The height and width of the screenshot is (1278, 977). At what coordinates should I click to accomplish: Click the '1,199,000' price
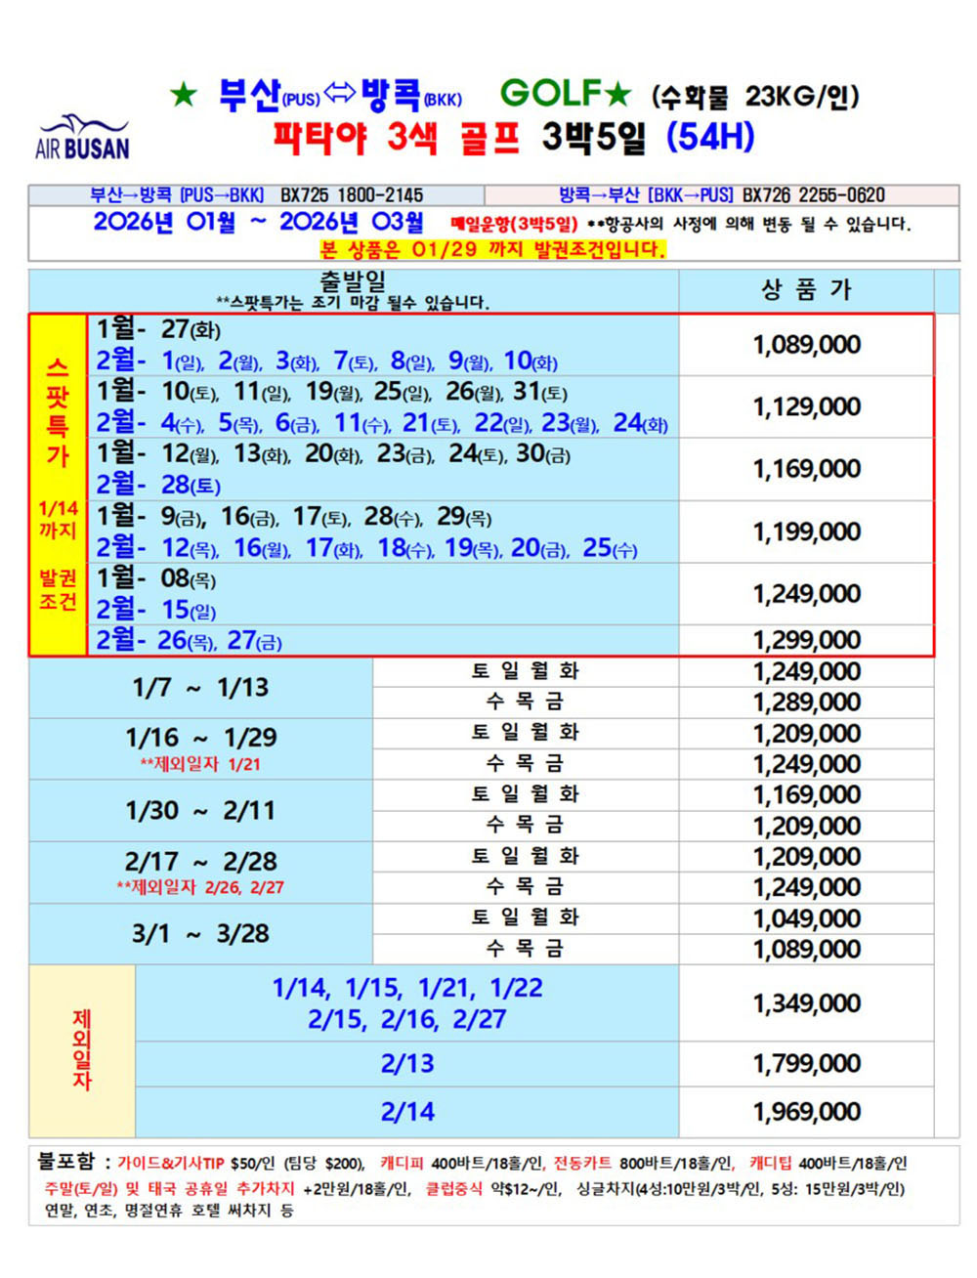807,532
